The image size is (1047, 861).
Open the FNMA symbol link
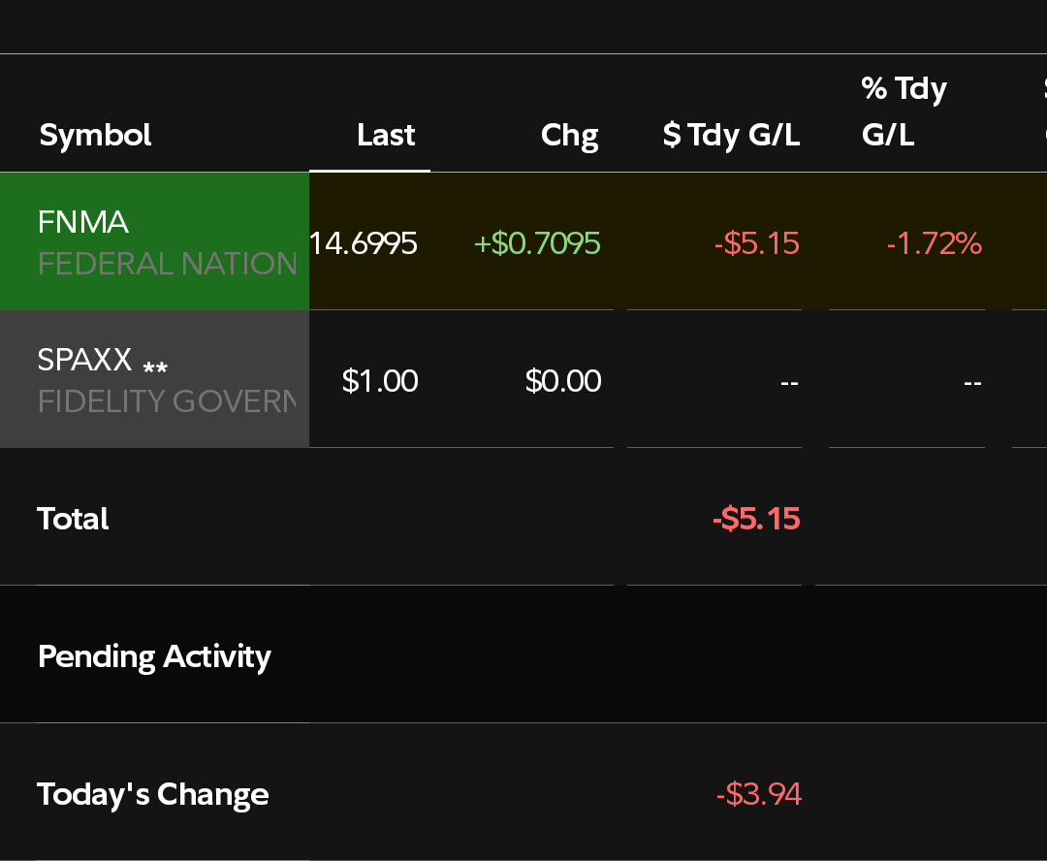pyautogui.click(x=83, y=222)
